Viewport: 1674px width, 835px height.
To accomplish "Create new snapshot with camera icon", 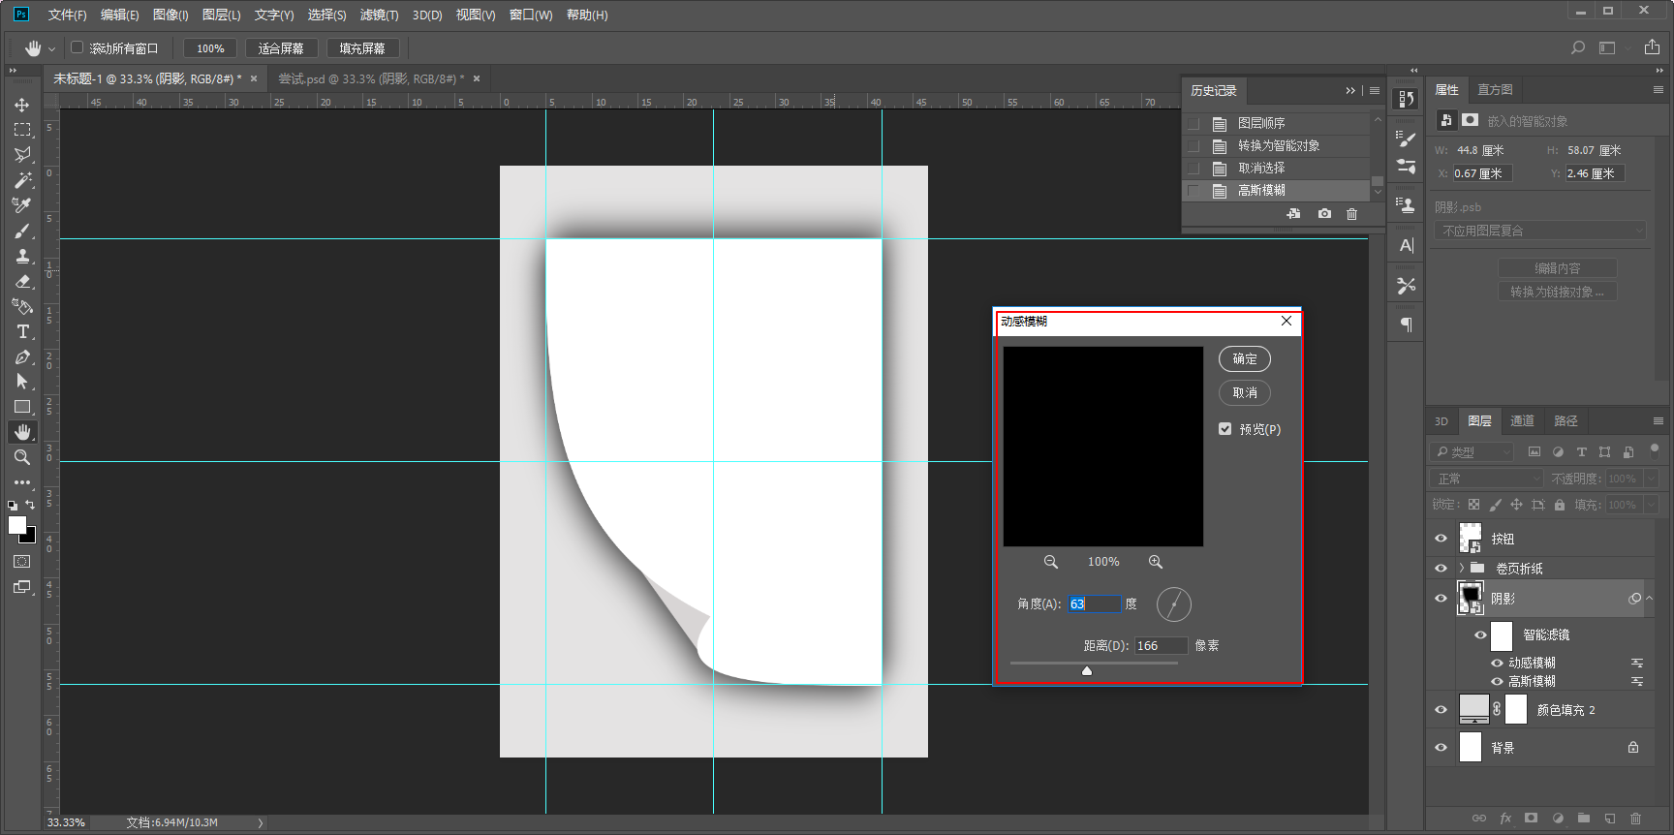I will (1324, 214).
